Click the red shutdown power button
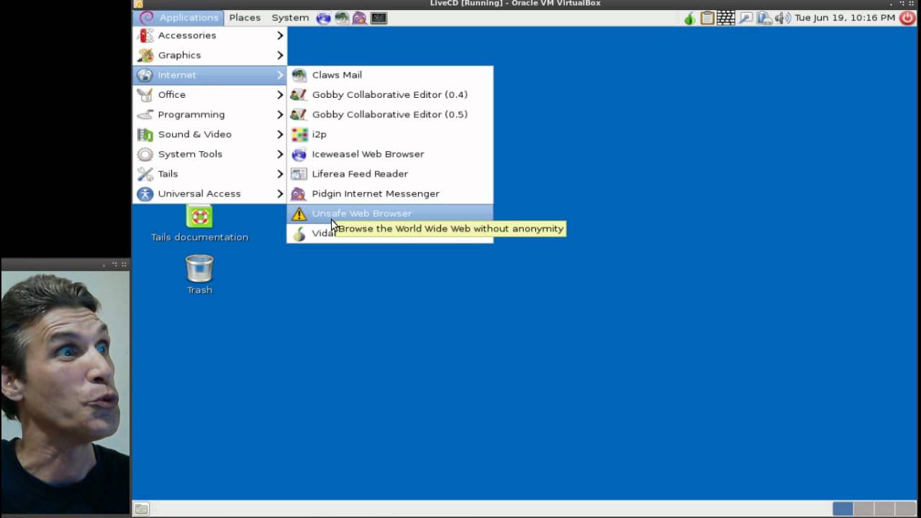 907,18
